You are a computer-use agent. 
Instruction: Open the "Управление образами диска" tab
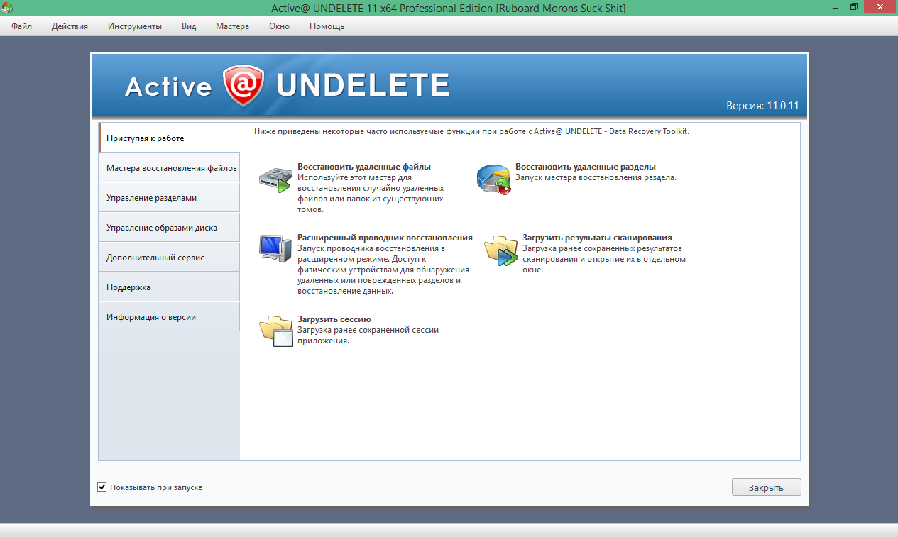(169, 227)
